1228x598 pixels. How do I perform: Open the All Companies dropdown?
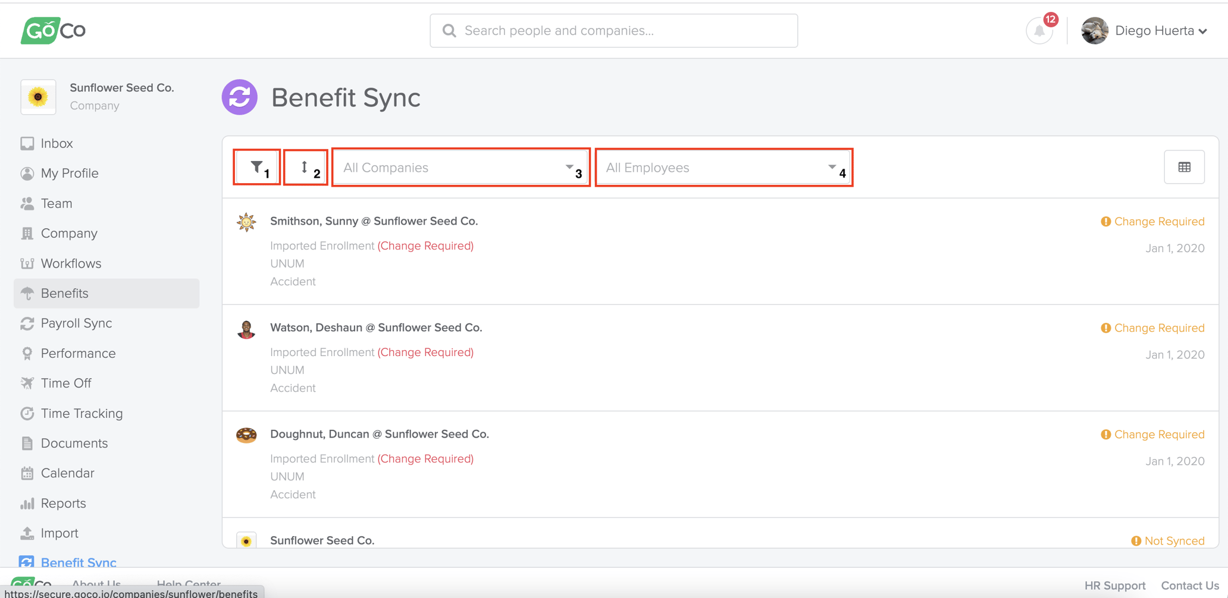[x=460, y=167]
